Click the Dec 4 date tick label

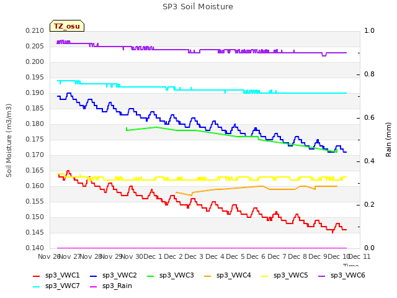(x=215, y=256)
